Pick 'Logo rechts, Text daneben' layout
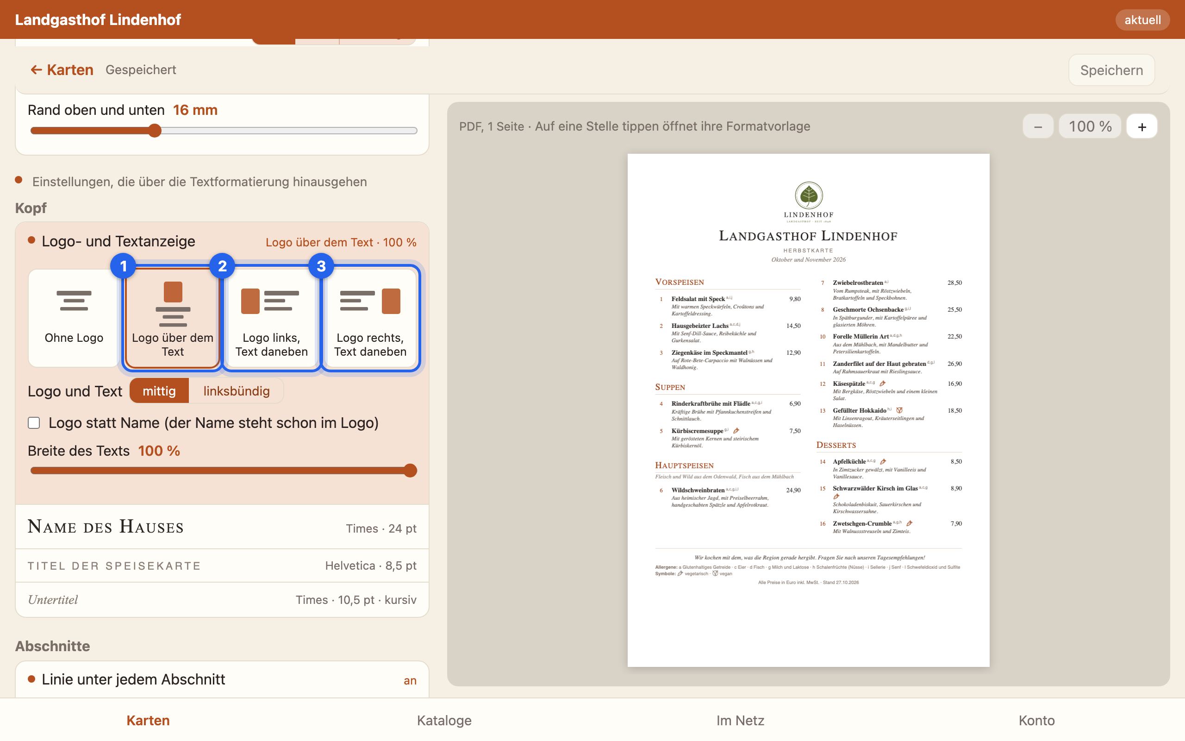This screenshot has height=741, width=1185. [x=370, y=318]
